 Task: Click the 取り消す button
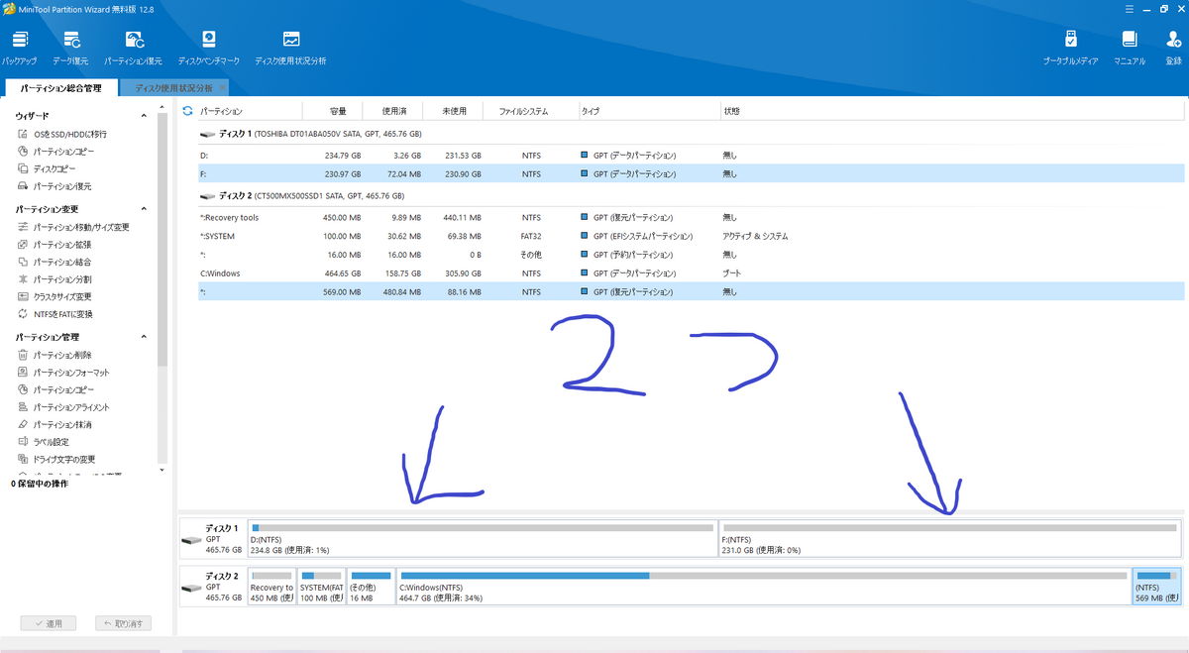(124, 623)
